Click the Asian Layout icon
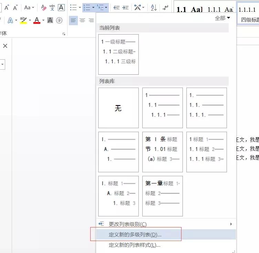The height and width of the screenshot is (253, 259). [138, 8]
